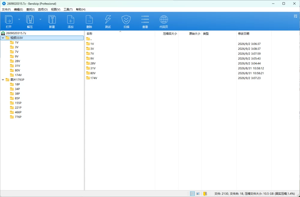
Task: Select the 174V folder in the tree
Action: tap(18, 75)
